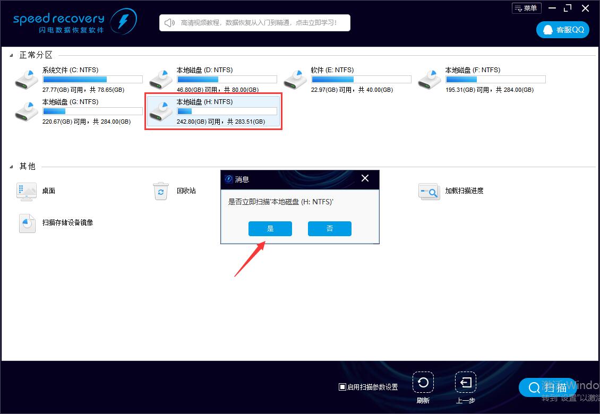Click the C: drive usage bar

(92, 79)
